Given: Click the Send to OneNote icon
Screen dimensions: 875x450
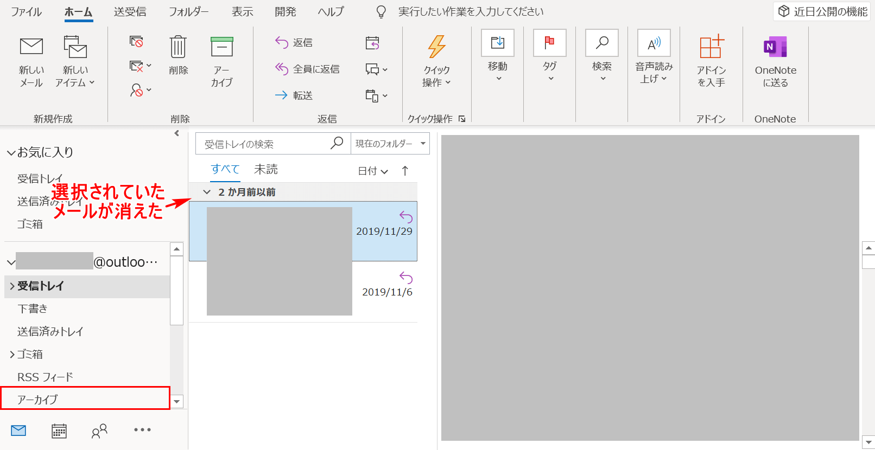Looking at the screenshot, I should pyautogui.click(x=775, y=48).
